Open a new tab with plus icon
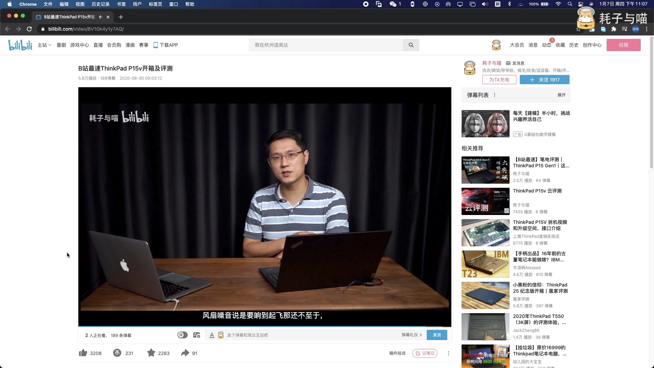The width and height of the screenshot is (654, 368). pos(121,17)
